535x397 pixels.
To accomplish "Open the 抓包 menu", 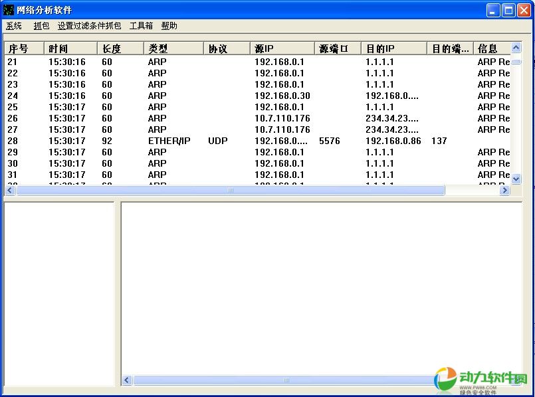I will 41,26.
